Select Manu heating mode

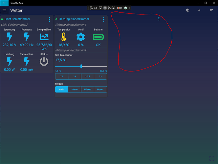pyautogui.click(x=75, y=90)
